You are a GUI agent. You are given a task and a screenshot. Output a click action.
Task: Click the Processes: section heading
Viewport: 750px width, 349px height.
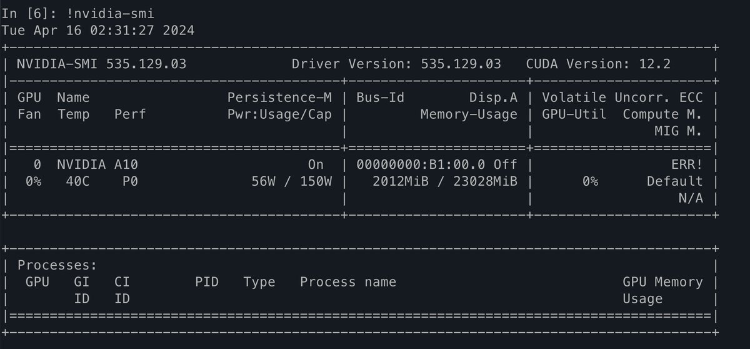click(57, 265)
